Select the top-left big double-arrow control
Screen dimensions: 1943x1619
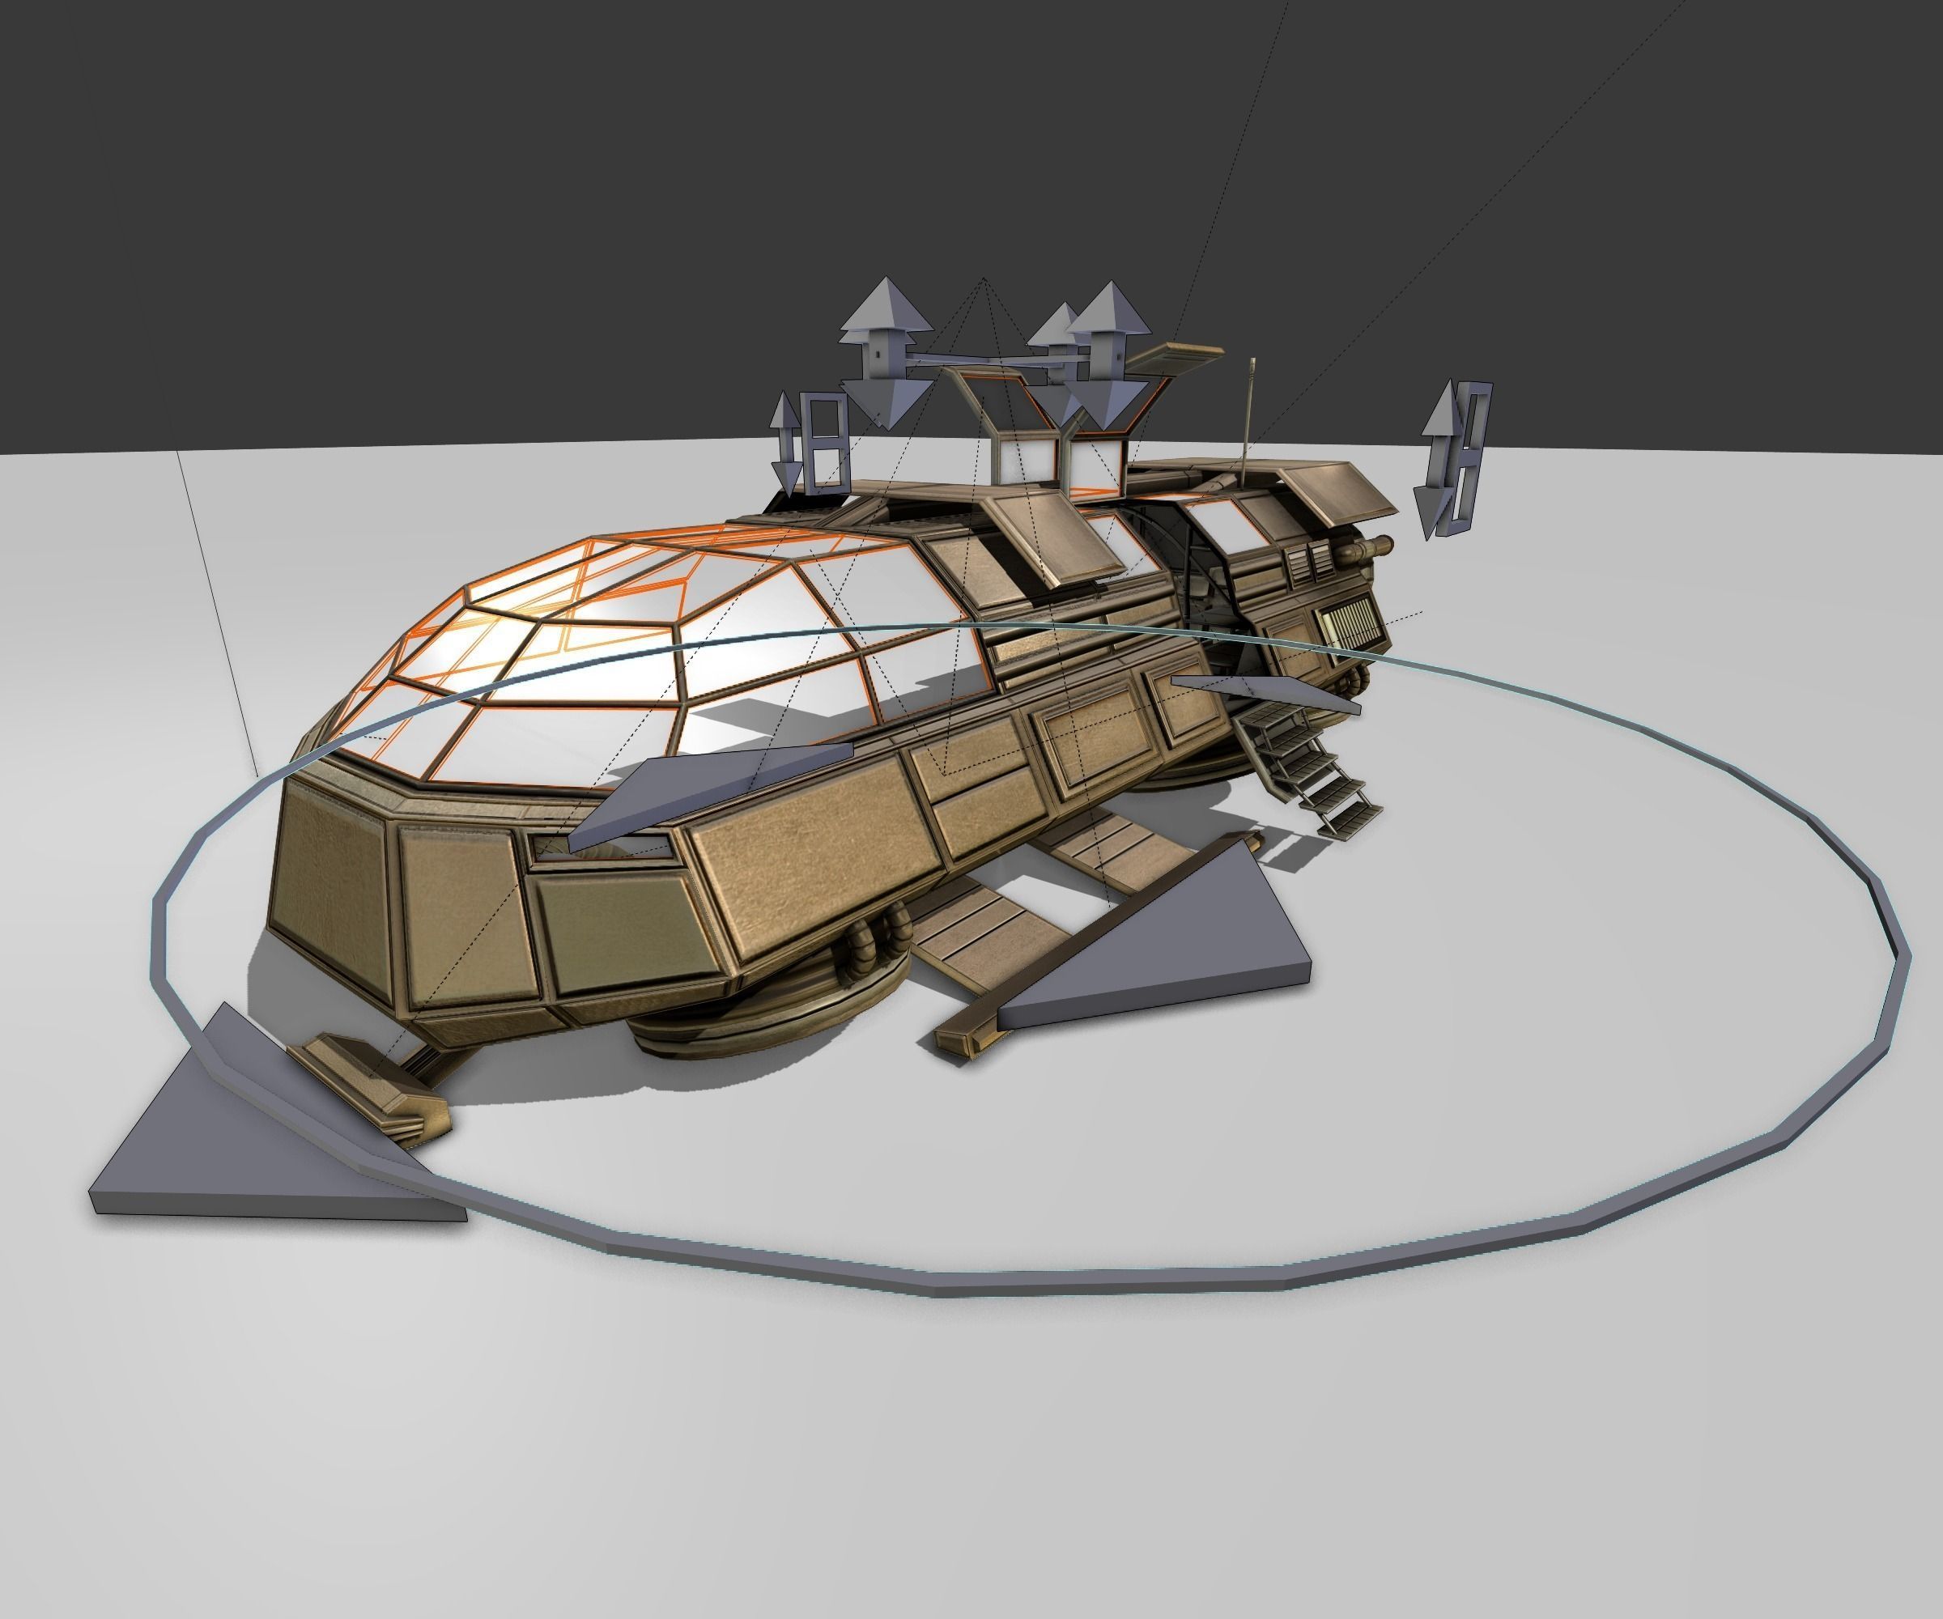tap(886, 352)
